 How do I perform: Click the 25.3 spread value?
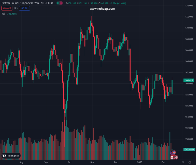click(15, 8)
